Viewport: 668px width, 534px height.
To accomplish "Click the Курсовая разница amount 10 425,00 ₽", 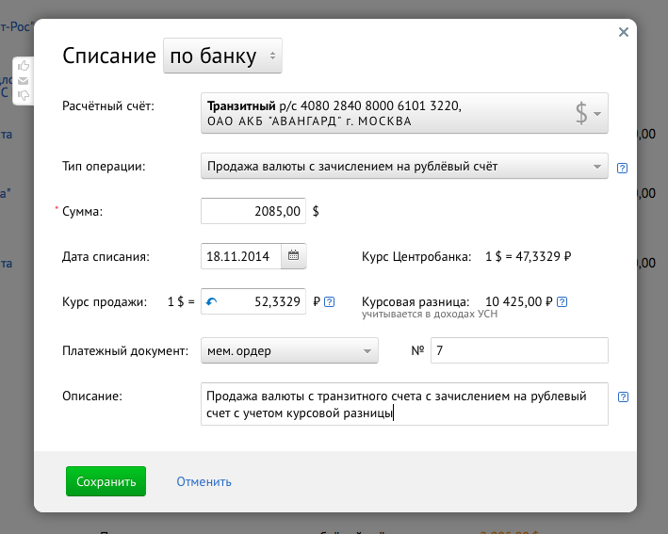I will pyautogui.click(x=518, y=301).
